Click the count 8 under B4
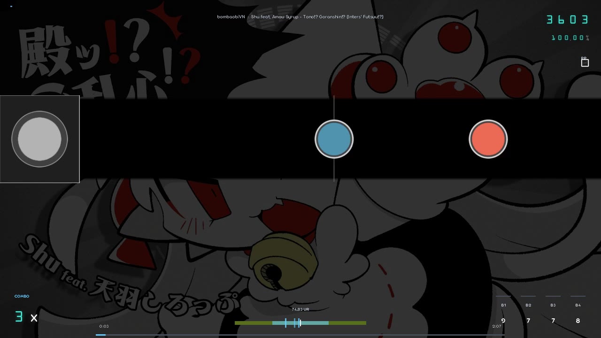The height and width of the screenshot is (338, 601). click(578, 321)
